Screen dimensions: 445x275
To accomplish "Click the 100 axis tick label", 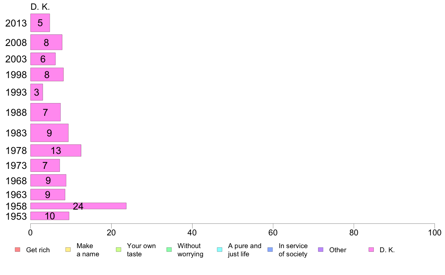I will click(x=435, y=233).
